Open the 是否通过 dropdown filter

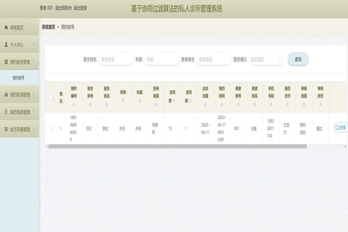[266, 59]
